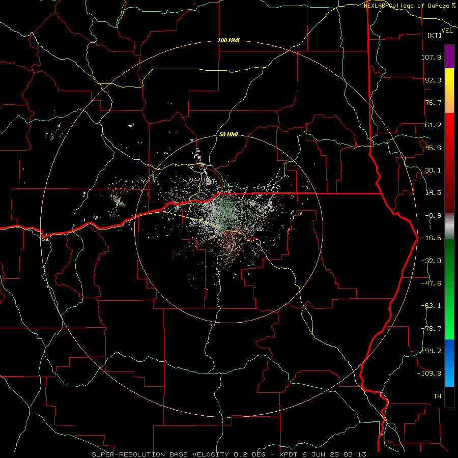The image size is (458, 458).
Task: Click the 50 NMI range ring label
Action: coord(228,134)
